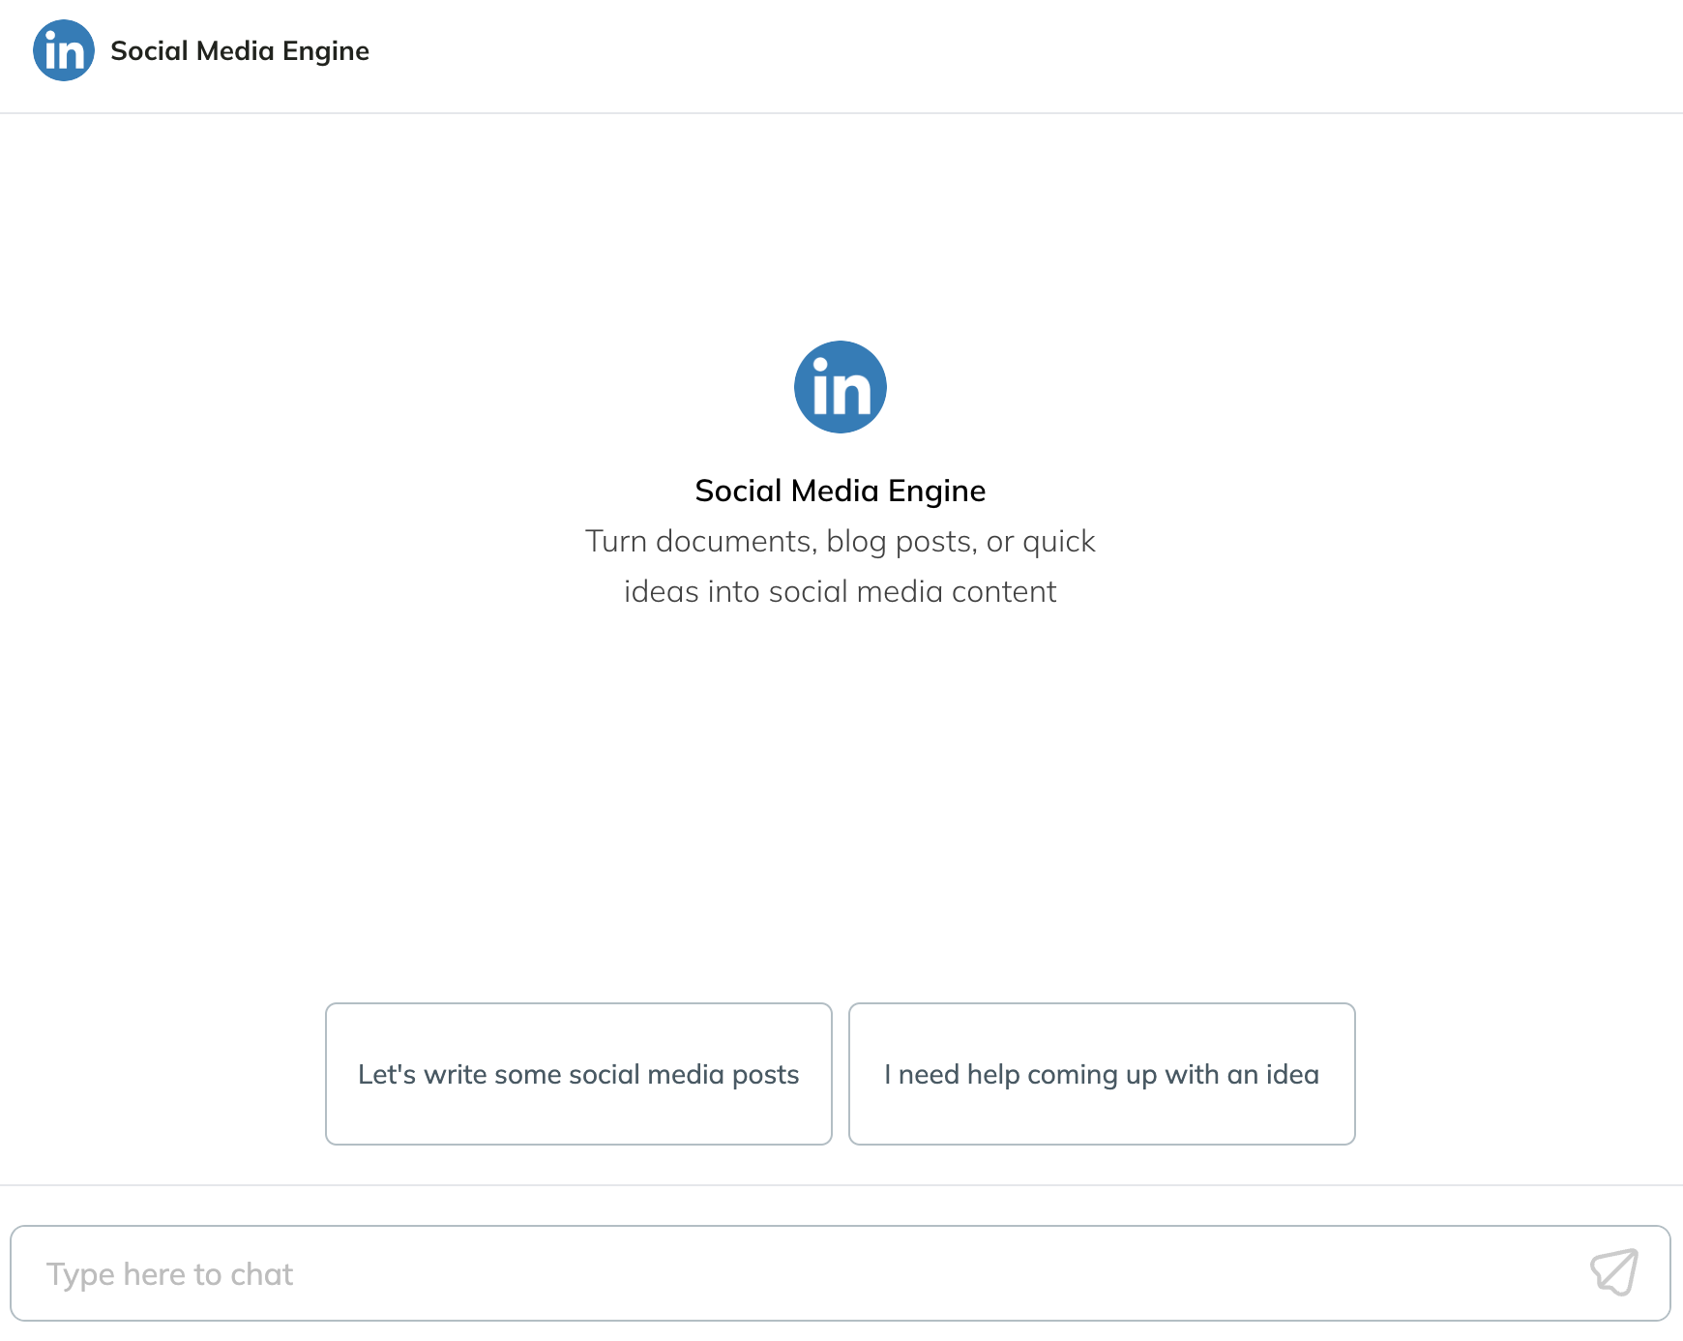The height and width of the screenshot is (1341, 1683).
Task: Click the LinkedIn logo in the header
Action: pos(64,50)
